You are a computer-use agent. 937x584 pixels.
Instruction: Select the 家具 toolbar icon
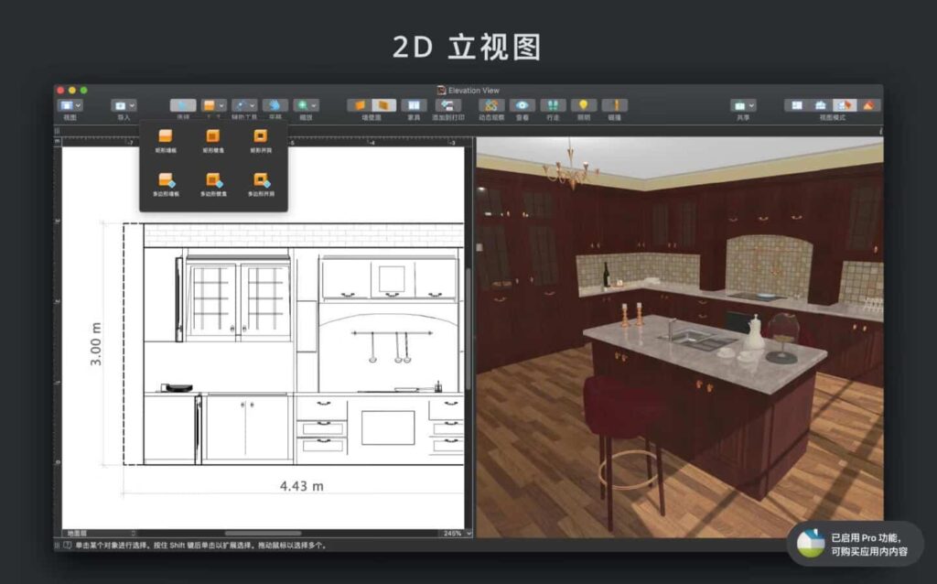(x=415, y=107)
